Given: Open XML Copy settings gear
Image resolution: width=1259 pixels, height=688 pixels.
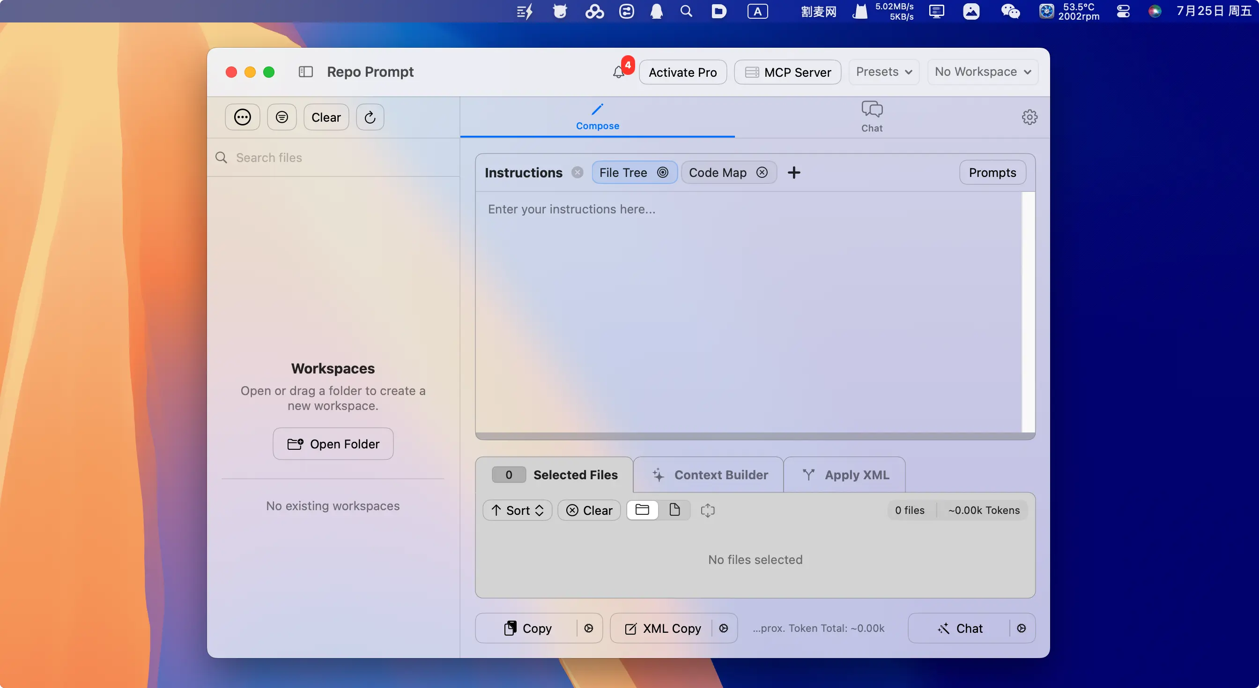Looking at the screenshot, I should coord(723,628).
